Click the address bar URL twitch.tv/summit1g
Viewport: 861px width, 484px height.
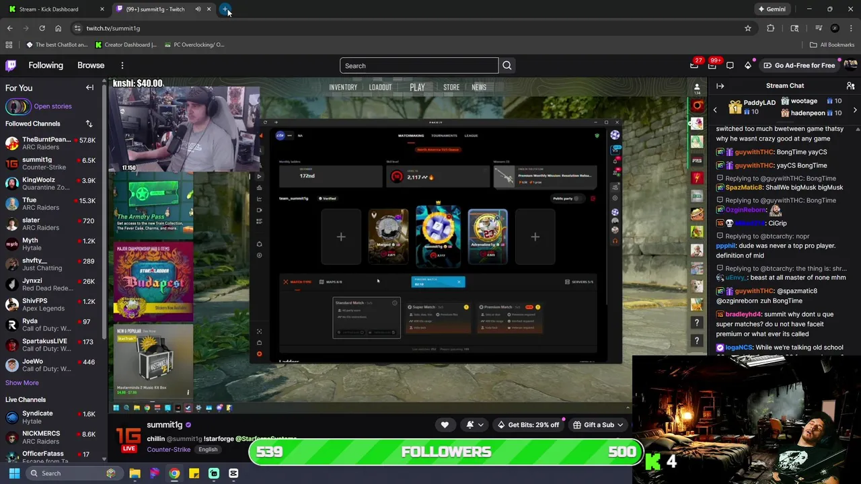113,28
